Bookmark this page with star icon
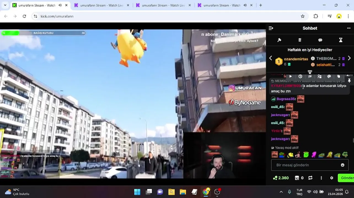 (x=302, y=16)
